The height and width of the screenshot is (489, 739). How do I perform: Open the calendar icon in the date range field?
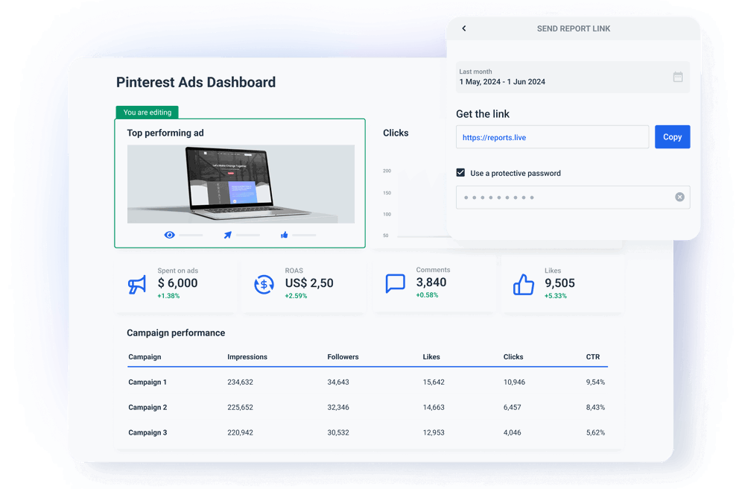point(677,77)
